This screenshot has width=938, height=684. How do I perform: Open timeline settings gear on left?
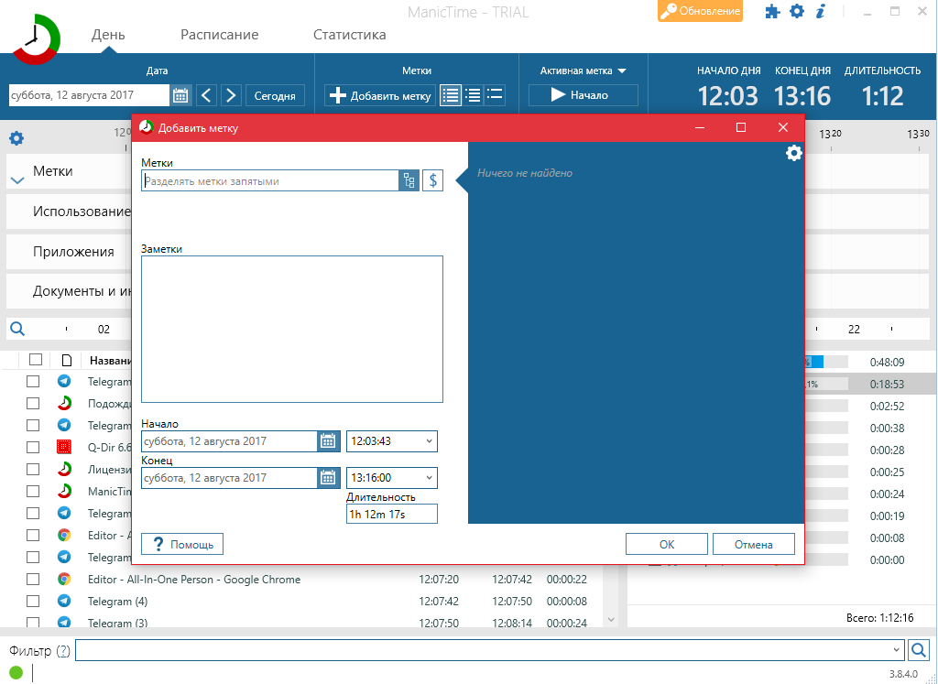pyautogui.click(x=16, y=138)
